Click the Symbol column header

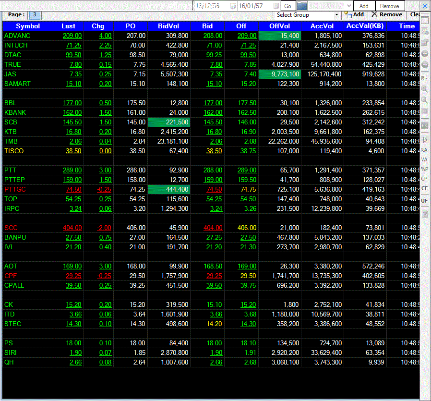[28, 26]
